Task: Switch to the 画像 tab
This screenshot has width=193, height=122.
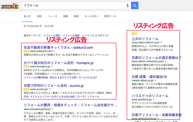Action: point(66,16)
